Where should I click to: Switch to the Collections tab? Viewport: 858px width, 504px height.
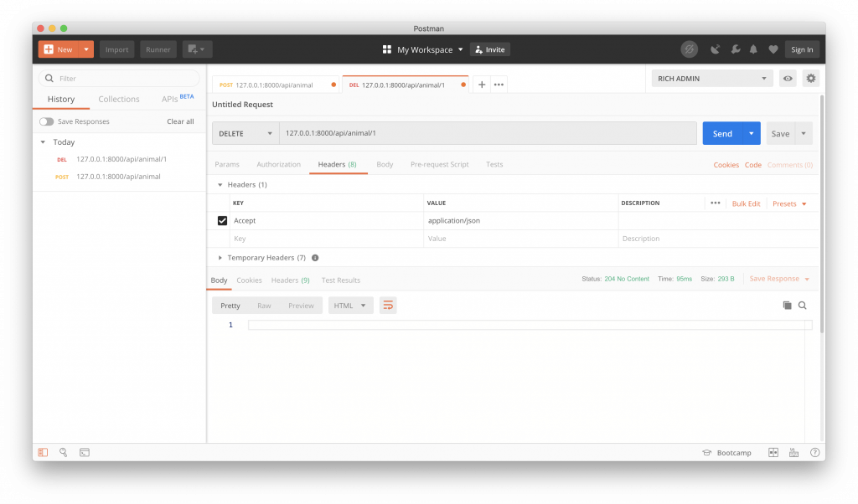pos(119,99)
